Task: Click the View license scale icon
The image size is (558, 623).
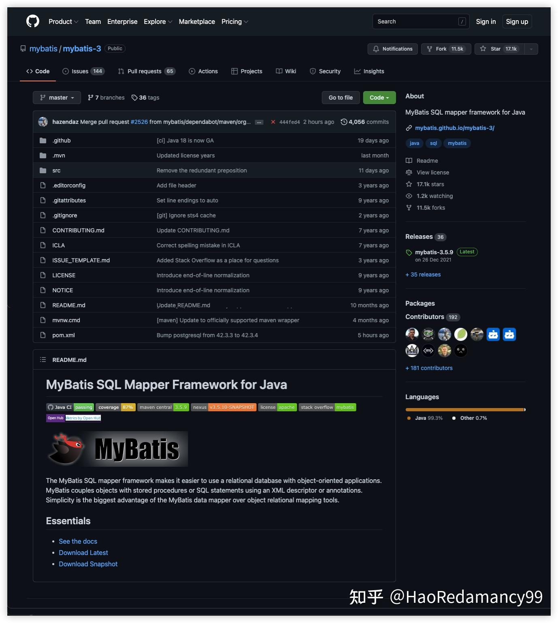Action: click(409, 172)
